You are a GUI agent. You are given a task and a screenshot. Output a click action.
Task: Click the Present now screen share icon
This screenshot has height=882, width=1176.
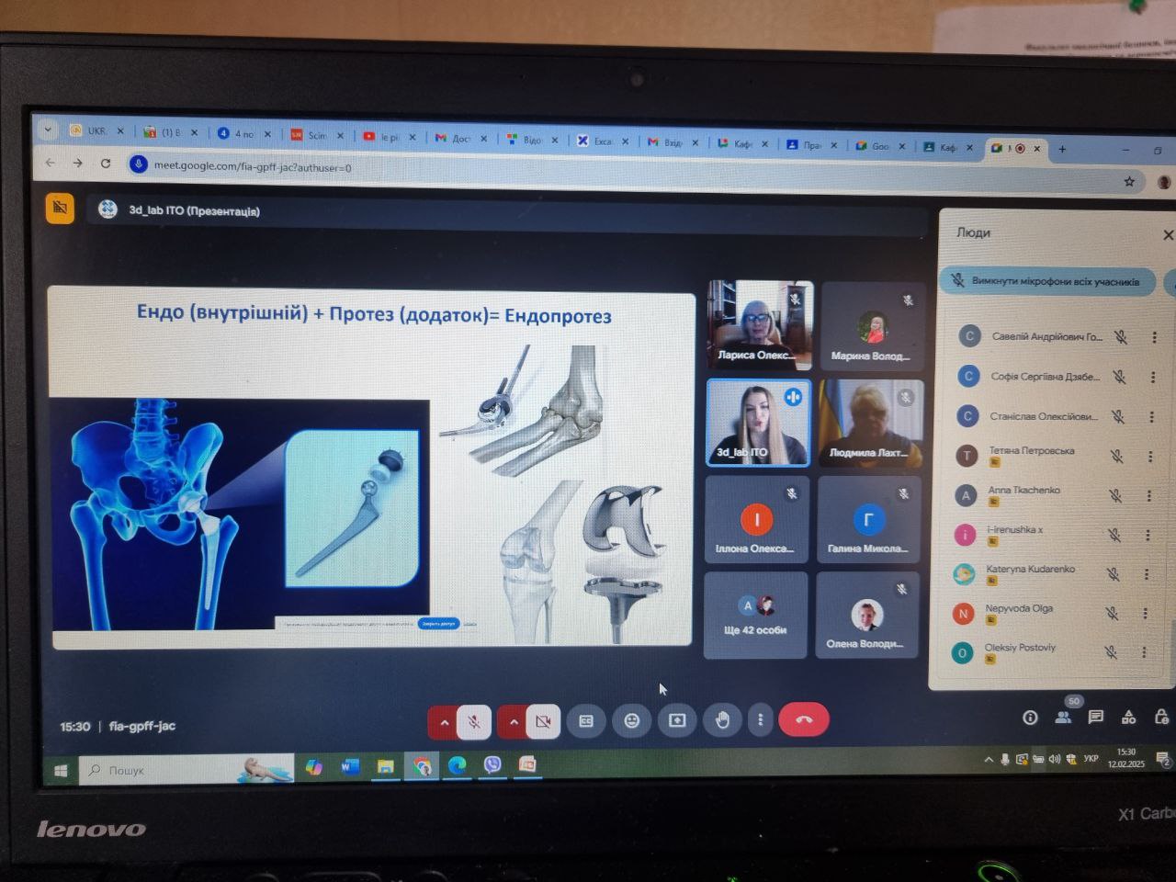[677, 721]
